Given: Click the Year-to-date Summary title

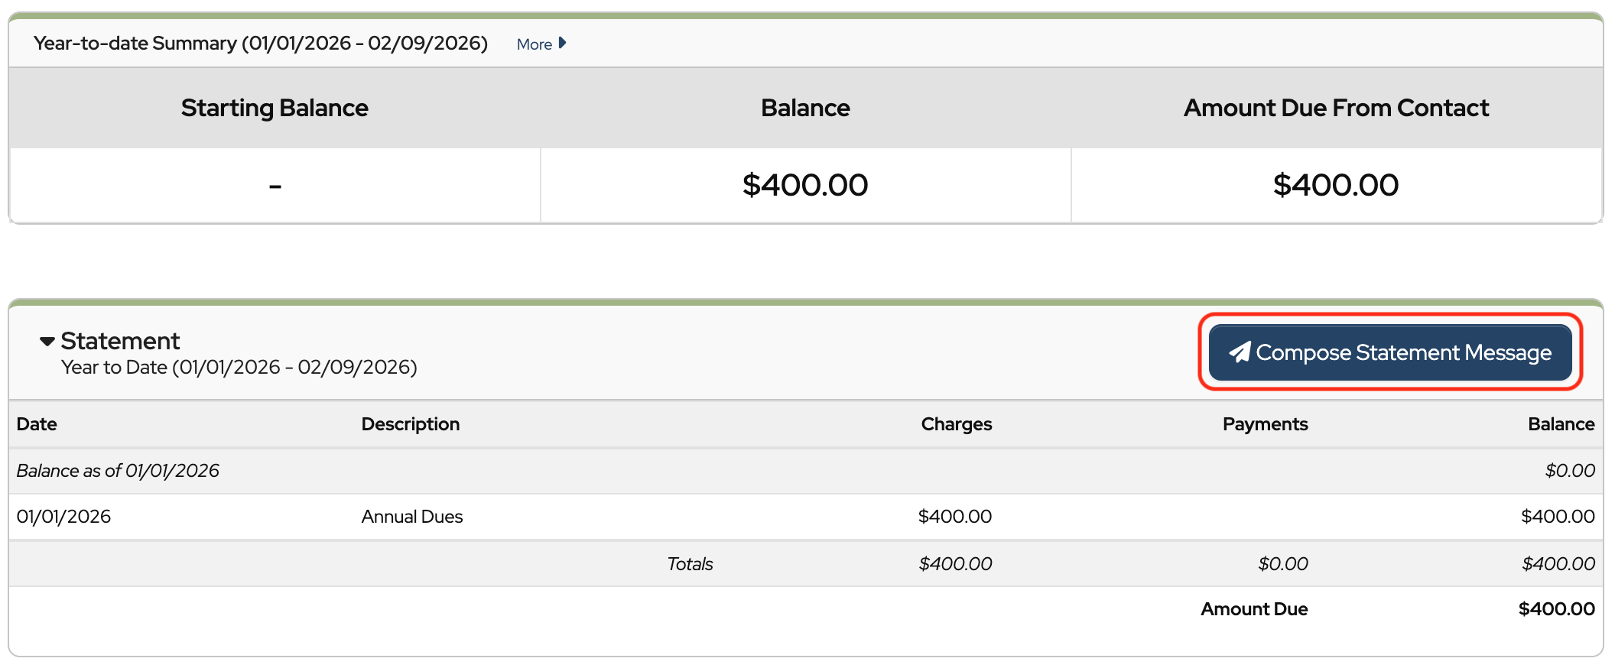Looking at the screenshot, I should pyautogui.click(x=260, y=44).
